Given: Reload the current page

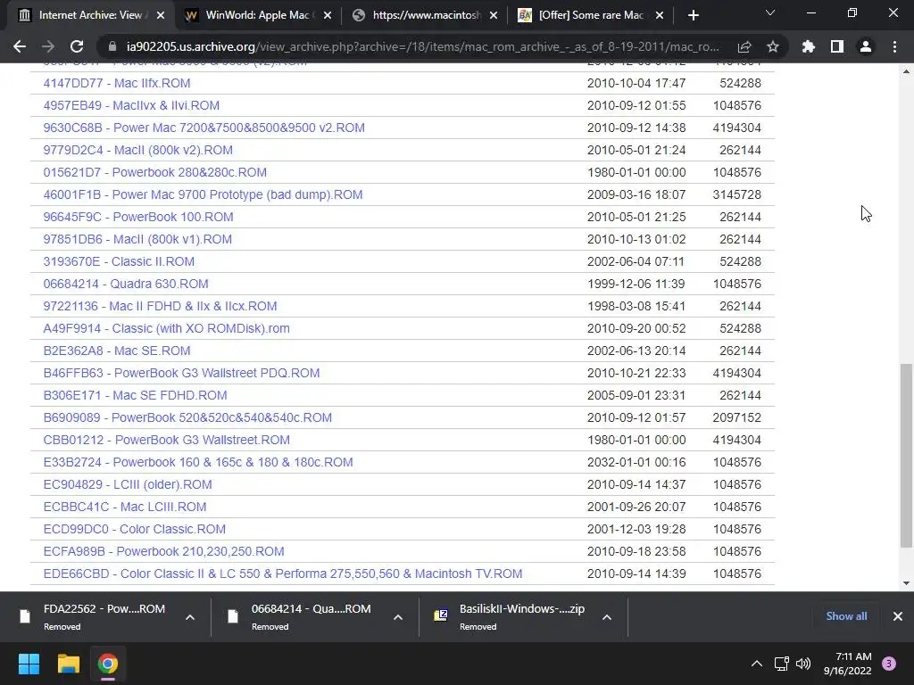Looking at the screenshot, I should click(x=77, y=46).
